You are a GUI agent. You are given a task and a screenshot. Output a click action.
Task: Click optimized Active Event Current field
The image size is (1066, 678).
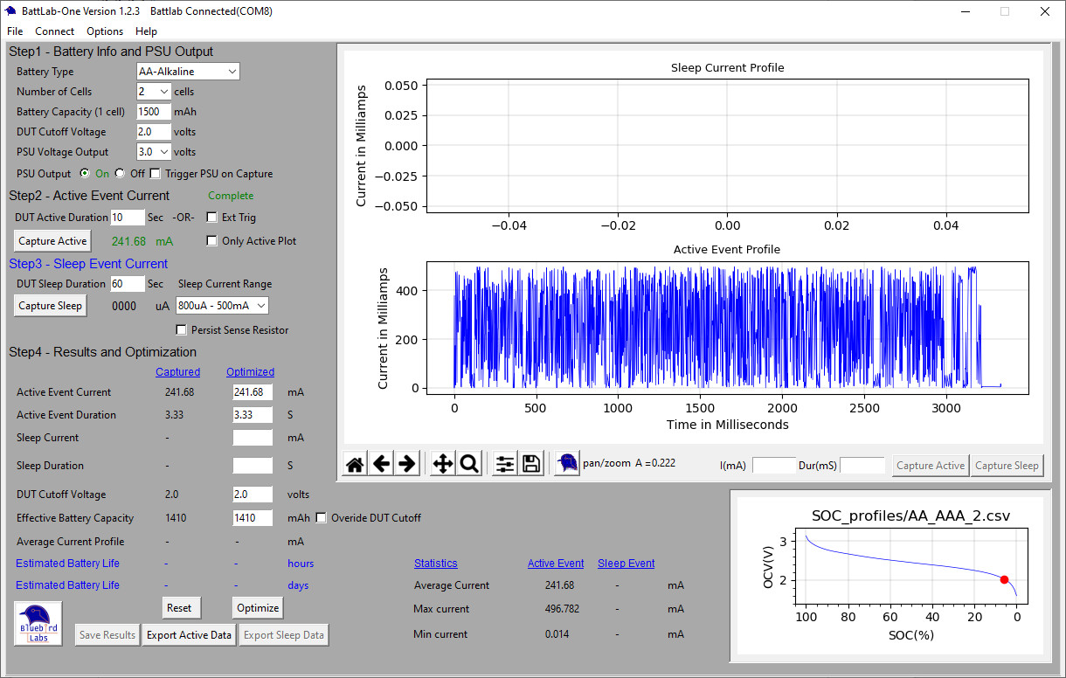(253, 392)
